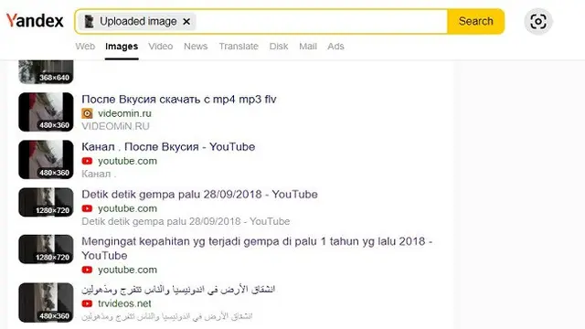Screen dimensions: 585x329
Task: Open 'Mengingat kepahitan yg terjadi gempa' link
Action: (x=257, y=249)
